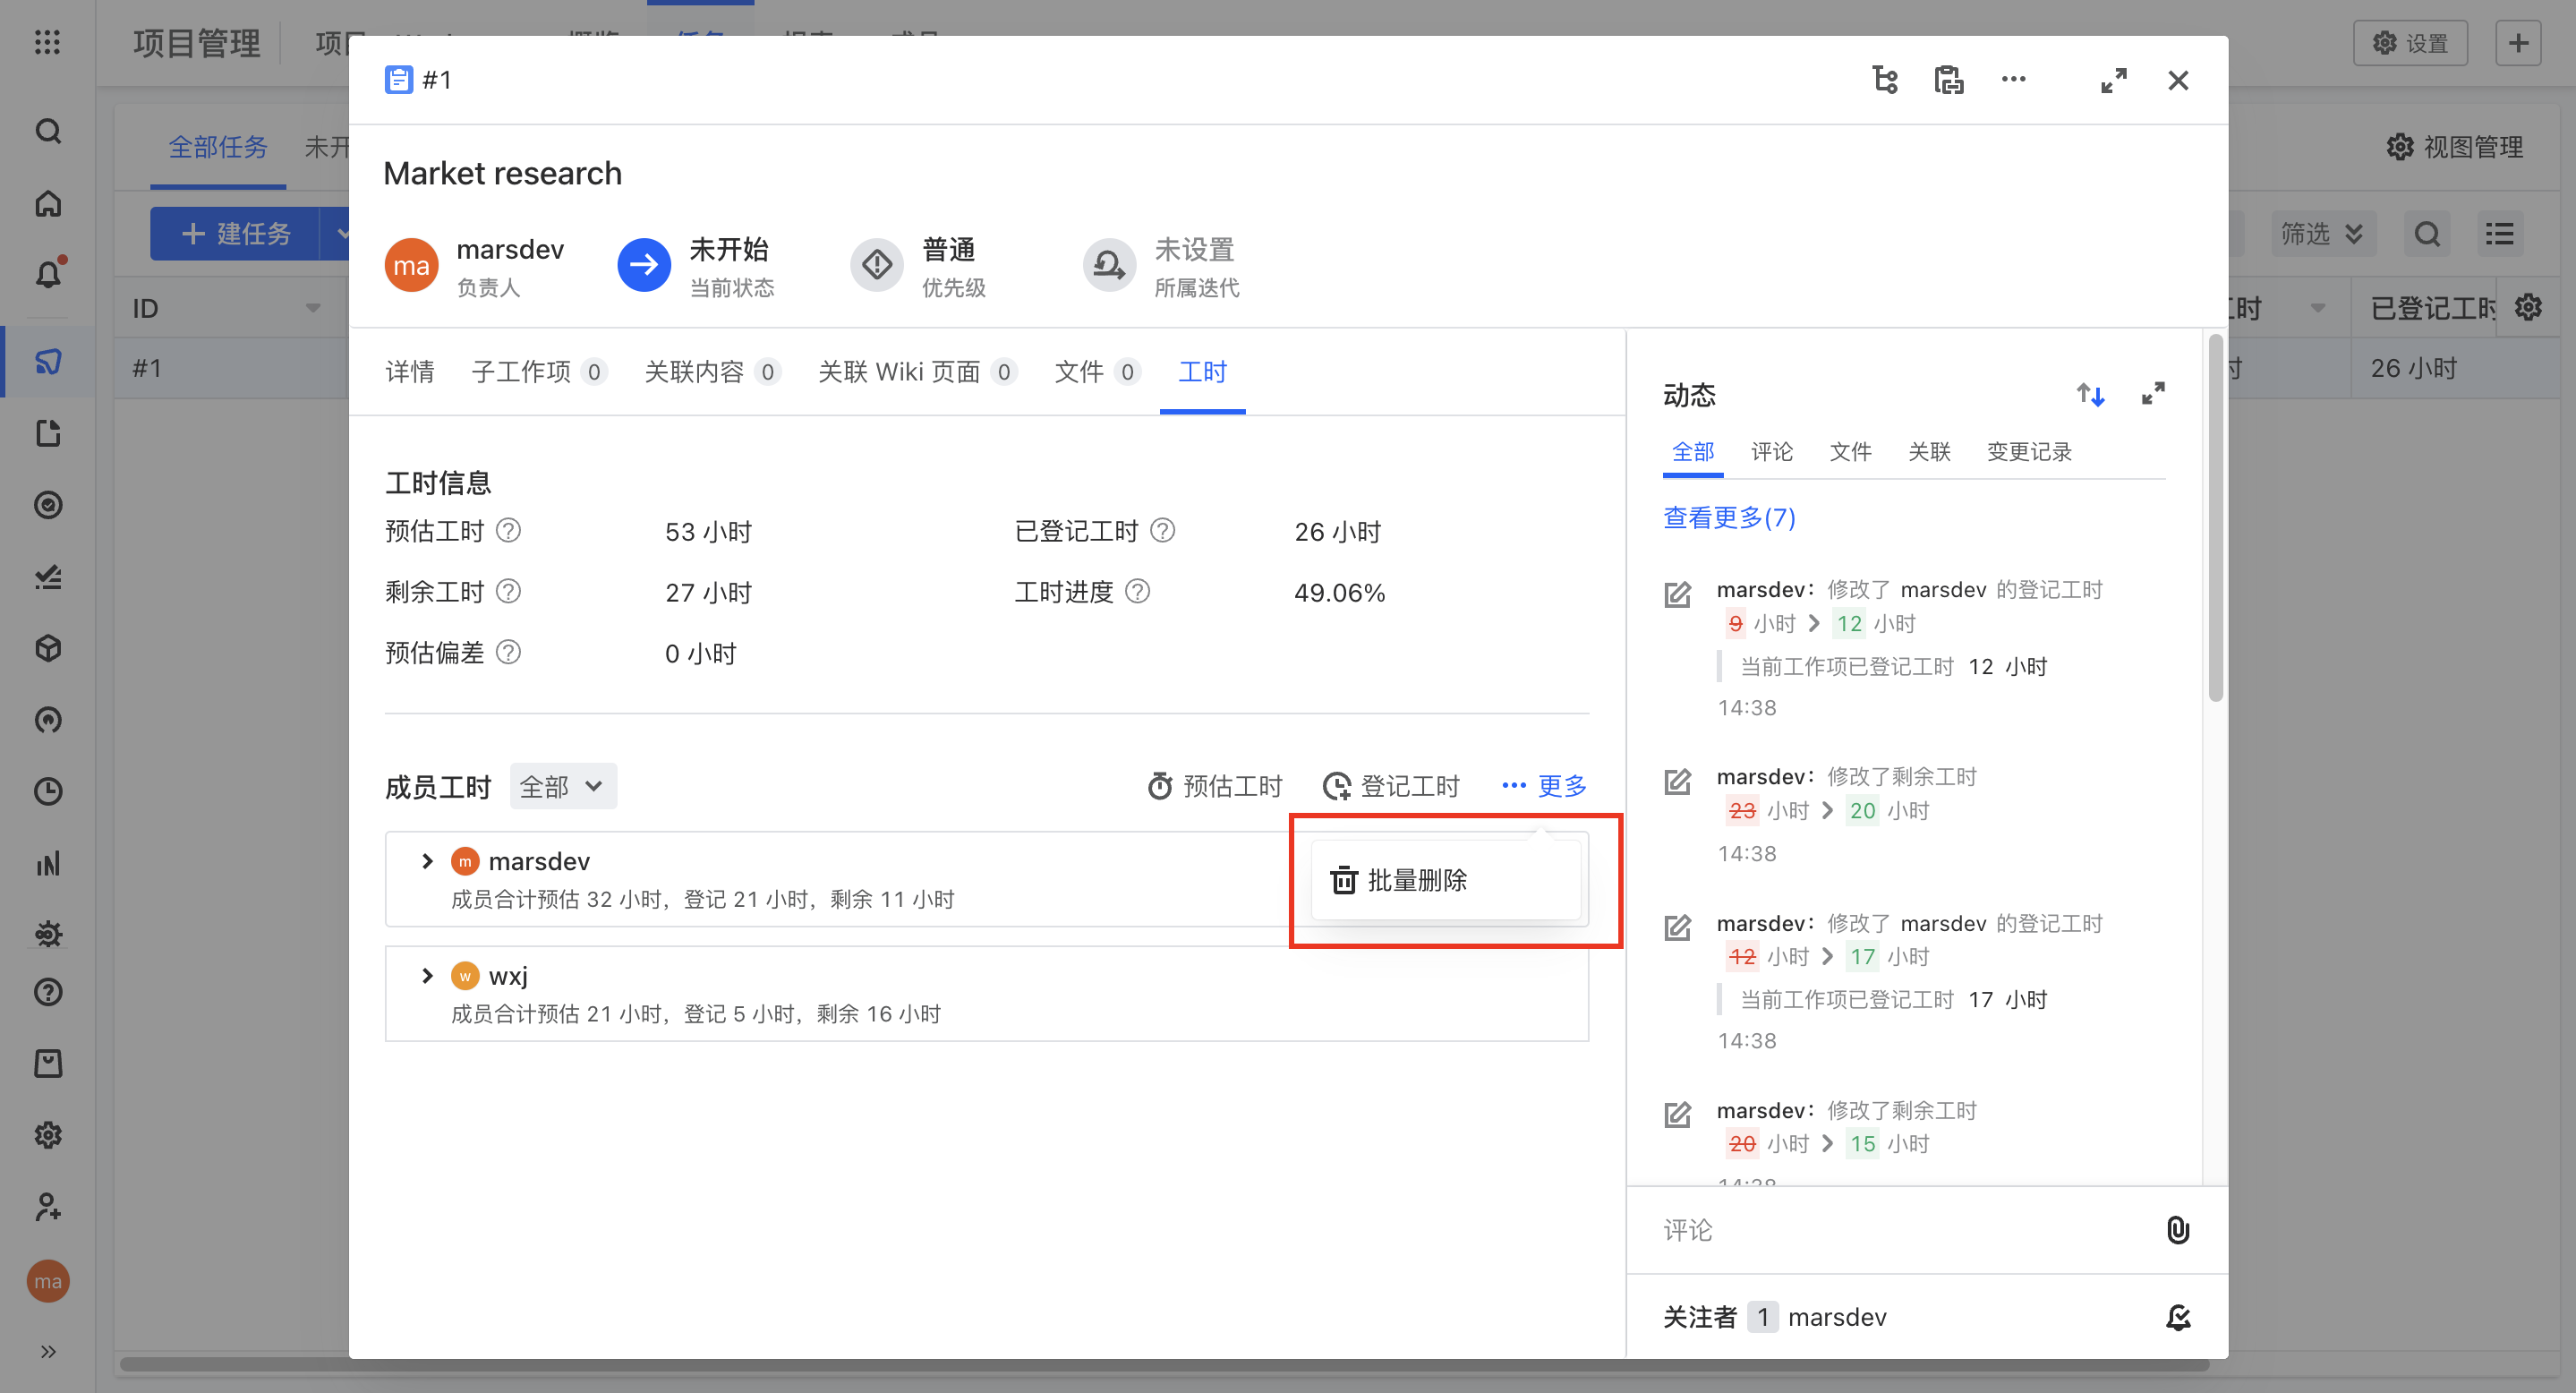Click the 登记工时 button
Image resolution: width=2576 pixels, height=1393 pixels.
coord(1391,786)
